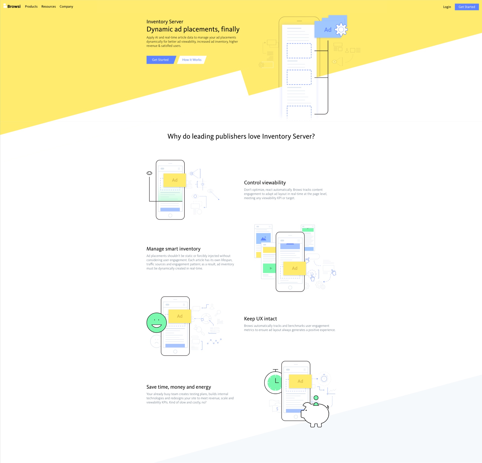Click the hero Get Started button
The width and height of the screenshot is (482, 463).
point(161,60)
